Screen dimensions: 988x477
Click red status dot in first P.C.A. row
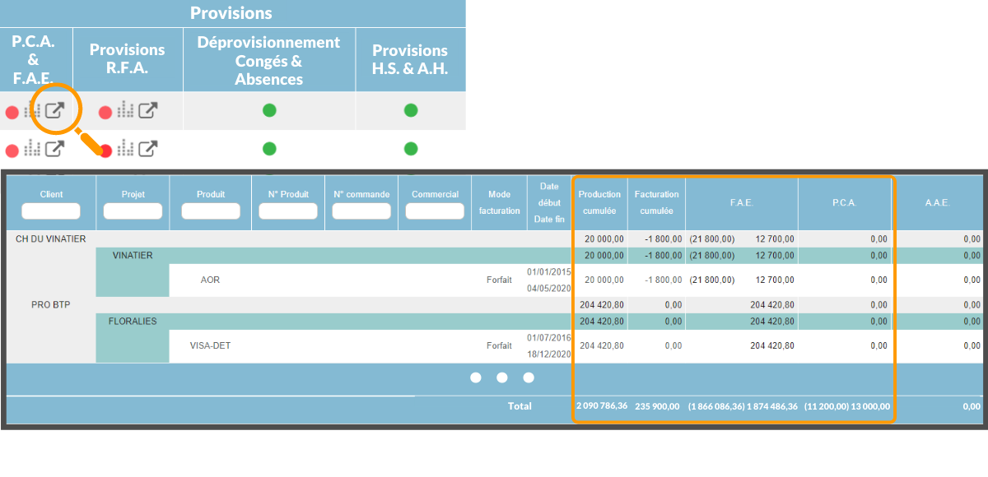(12, 112)
